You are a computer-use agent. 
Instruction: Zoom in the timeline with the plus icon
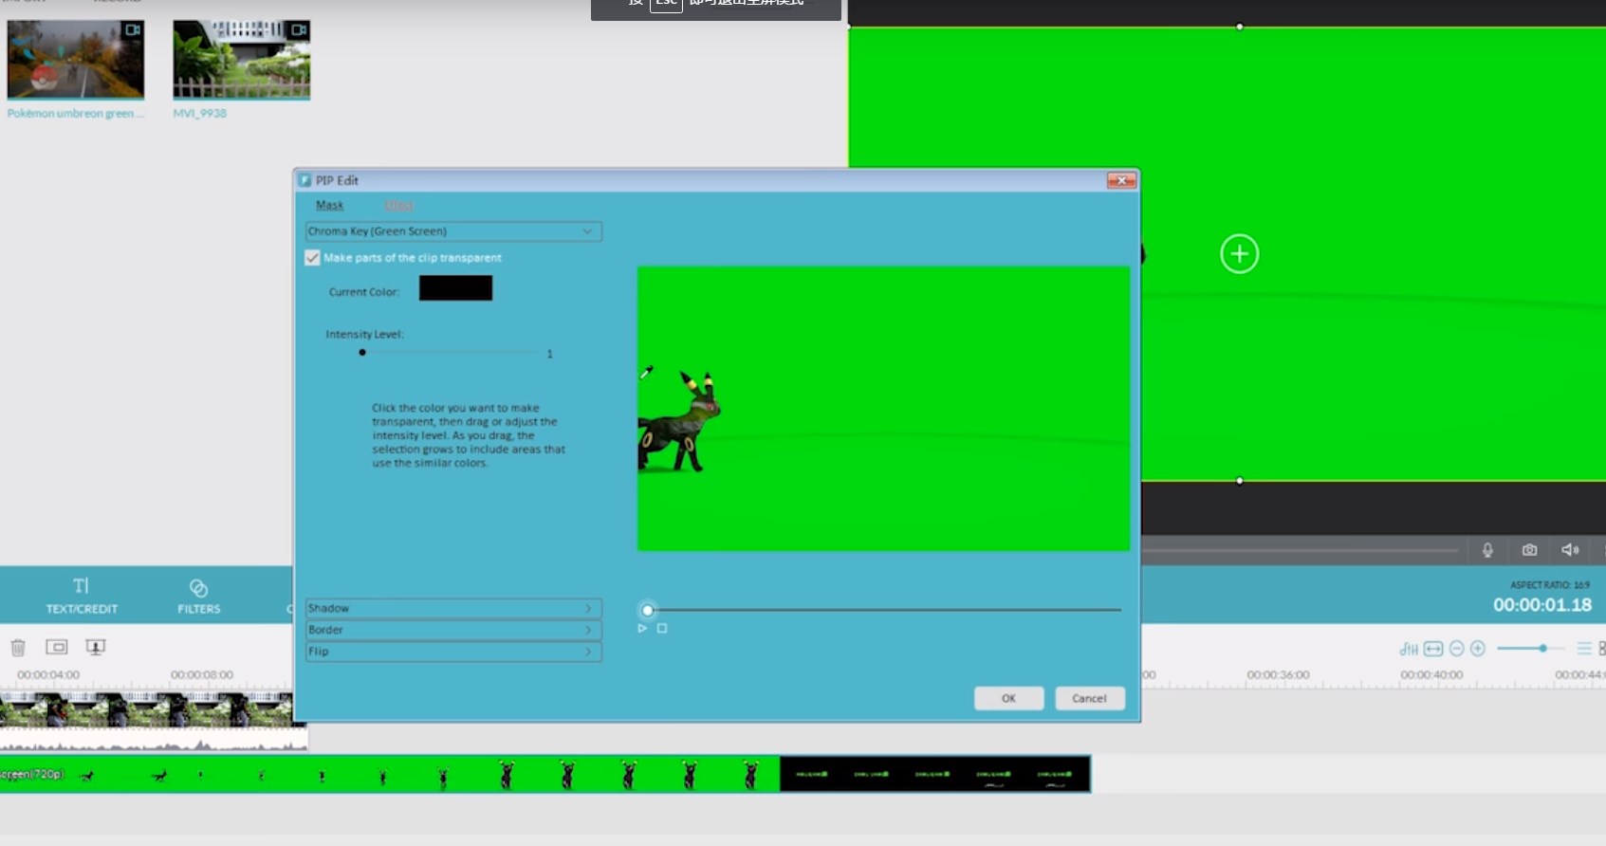[x=1478, y=649]
